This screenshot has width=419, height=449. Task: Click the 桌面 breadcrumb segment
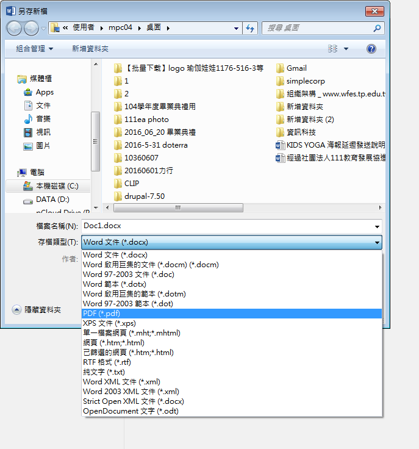[154, 27]
